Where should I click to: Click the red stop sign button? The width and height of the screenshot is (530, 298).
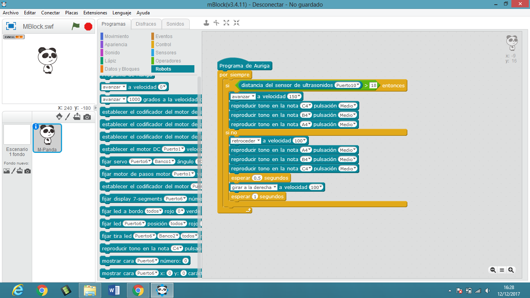[x=88, y=26]
